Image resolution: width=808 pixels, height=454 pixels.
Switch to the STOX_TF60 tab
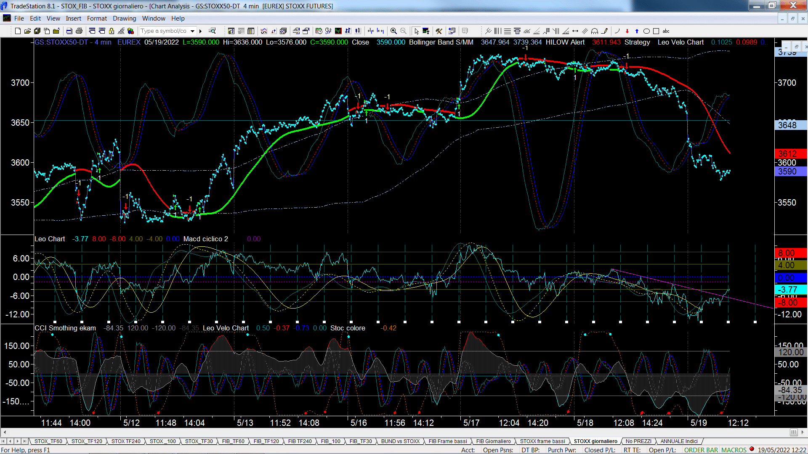[x=48, y=441]
